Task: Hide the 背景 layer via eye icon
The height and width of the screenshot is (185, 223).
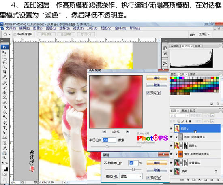Action: 172,171
